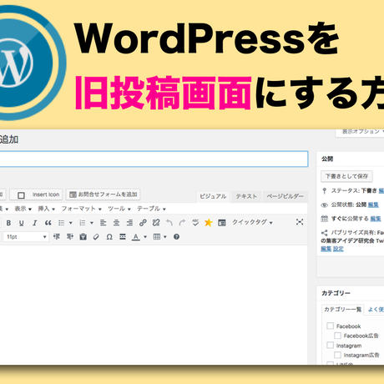This screenshot has width=384, height=384.
Task: Apply Italic formatting
Action: (34, 223)
